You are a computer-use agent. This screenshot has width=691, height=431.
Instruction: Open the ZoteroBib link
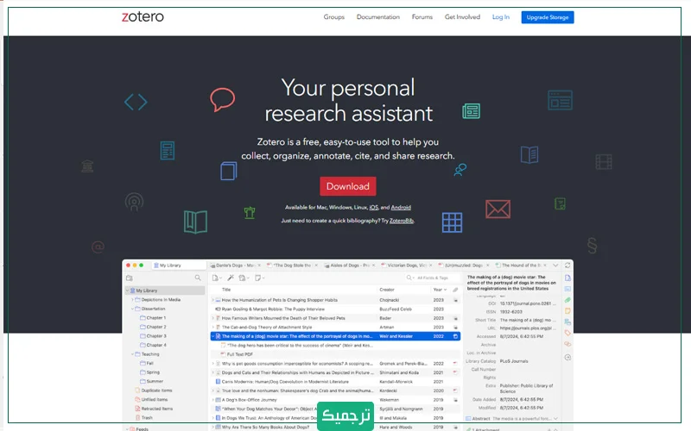click(x=402, y=221)
